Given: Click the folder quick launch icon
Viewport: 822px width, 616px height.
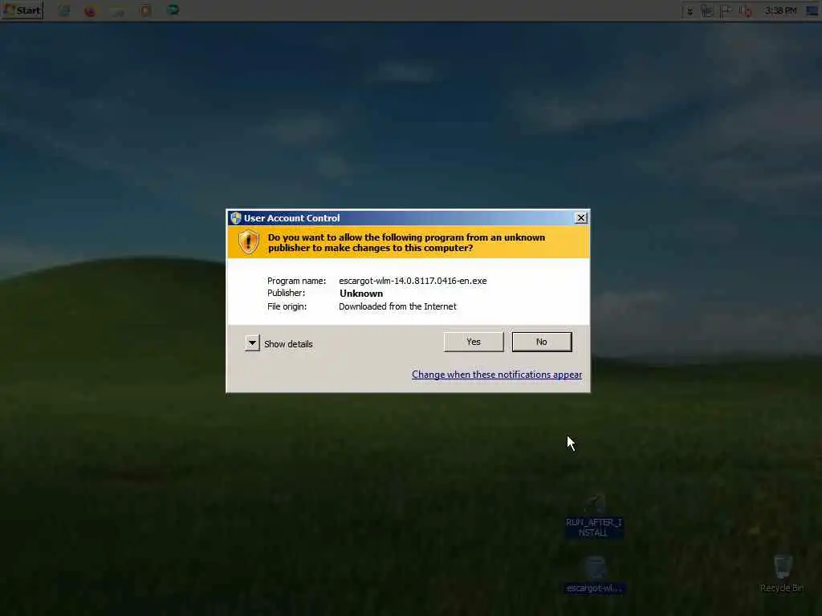Looking at the screenshot, I should [x=117, y=11].
